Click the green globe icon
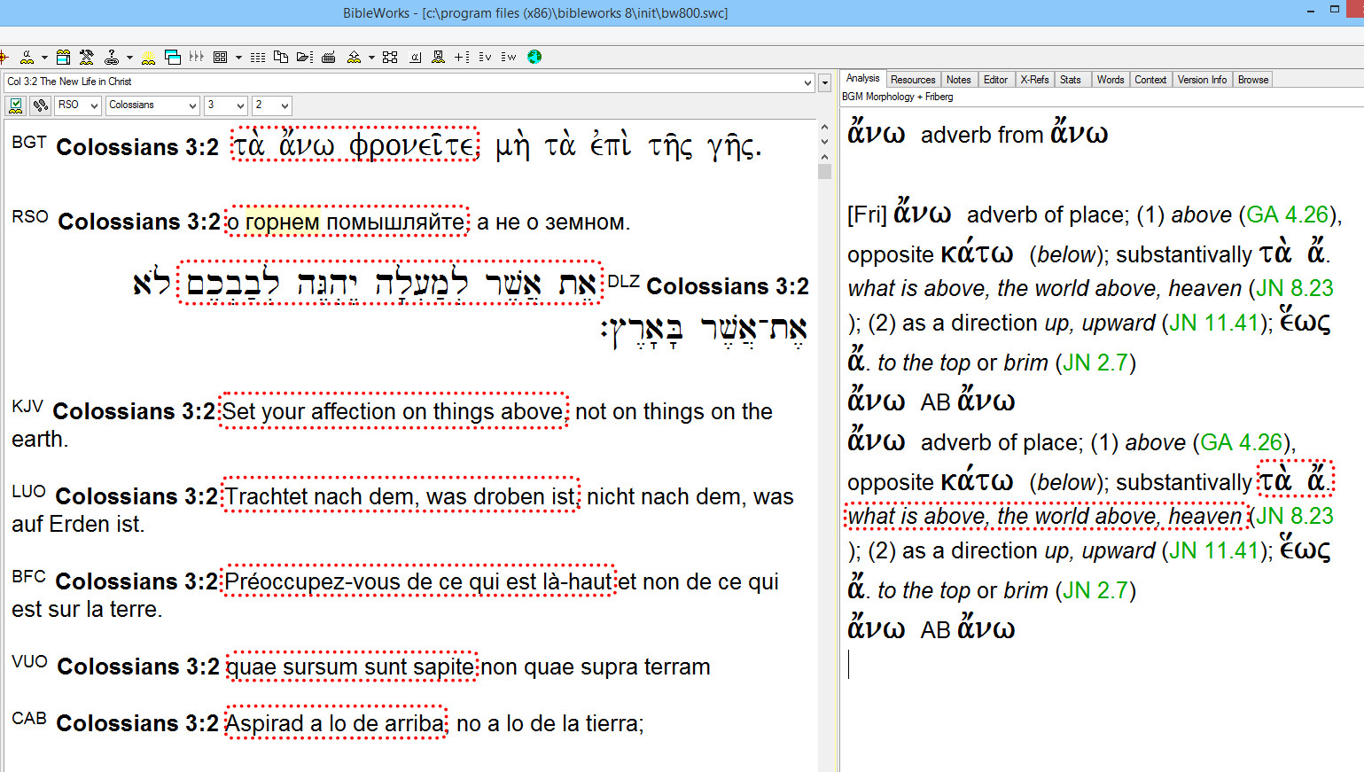The width and height of the screenshot is (1364, 772). [x=534, y=57]
